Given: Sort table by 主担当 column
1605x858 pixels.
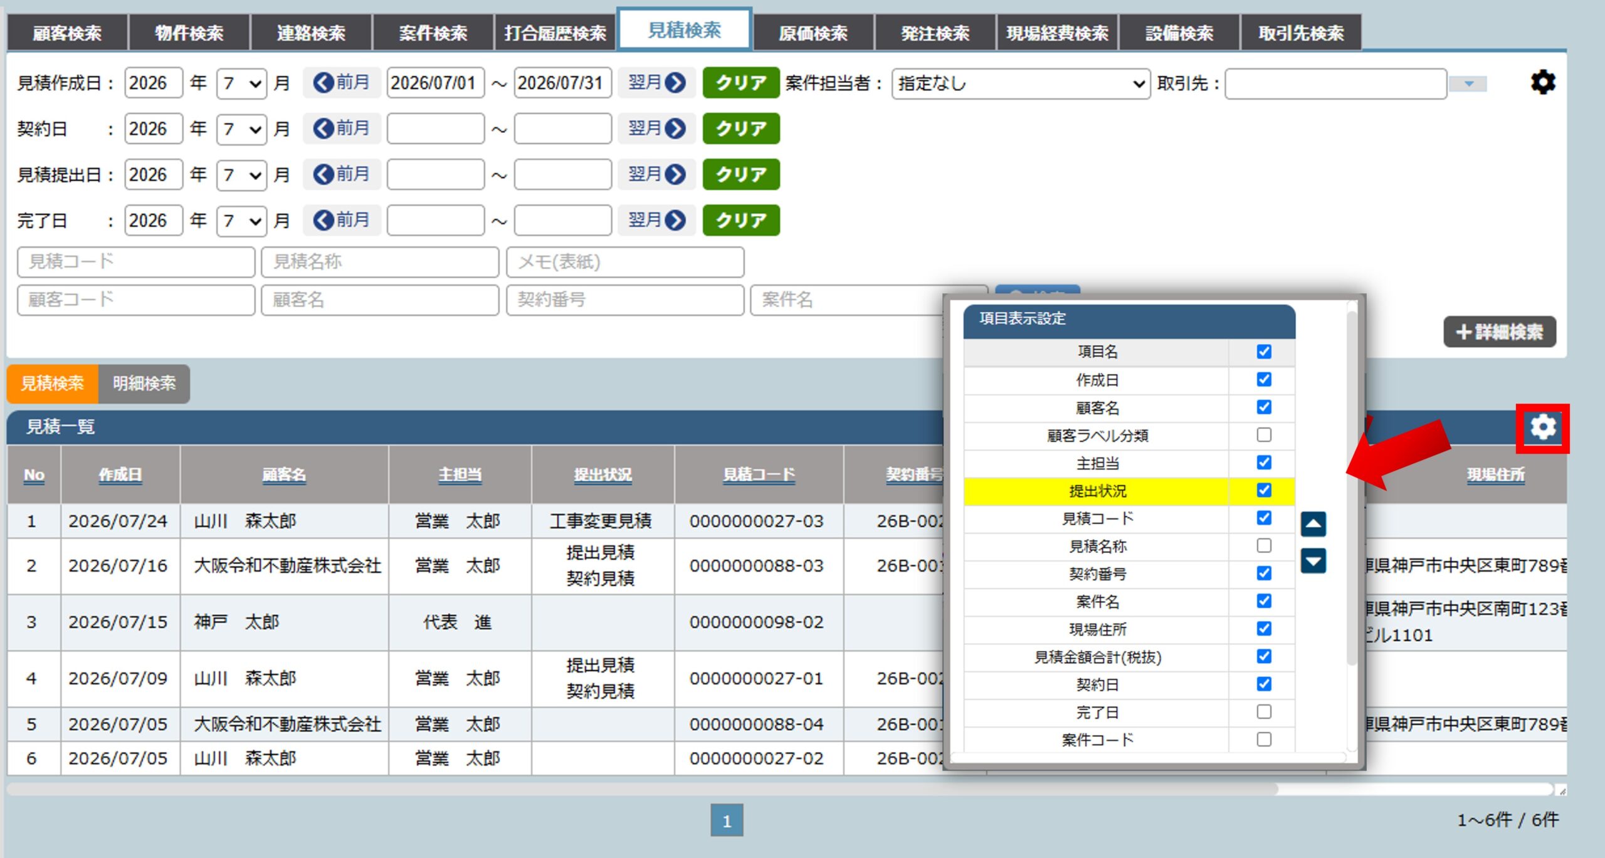Looking at the screenshot, I should coord(460,474).
